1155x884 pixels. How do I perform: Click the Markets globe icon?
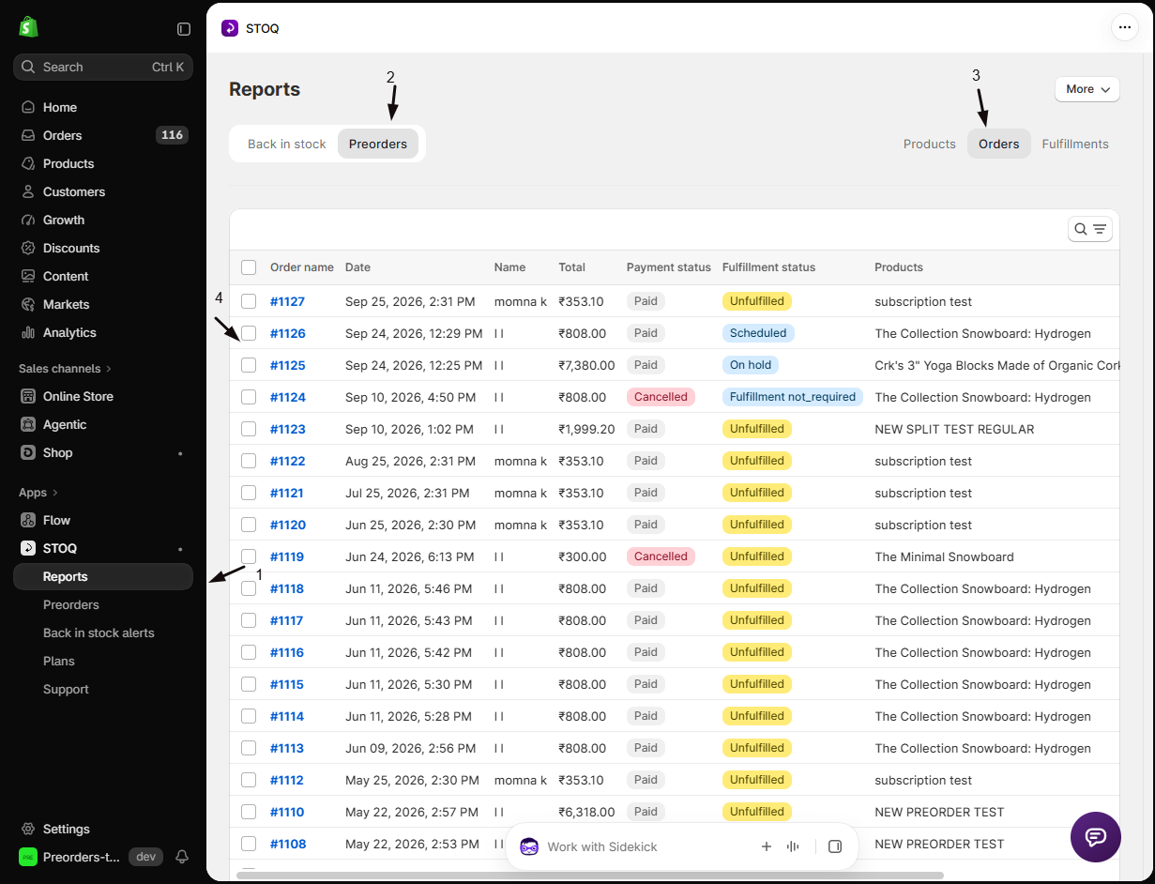tap(28, 304)
